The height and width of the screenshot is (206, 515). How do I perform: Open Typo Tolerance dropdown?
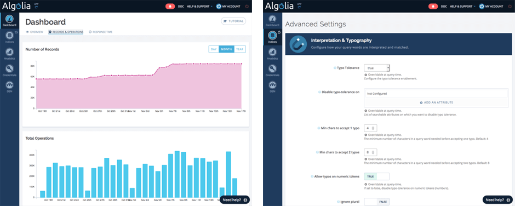377,68
